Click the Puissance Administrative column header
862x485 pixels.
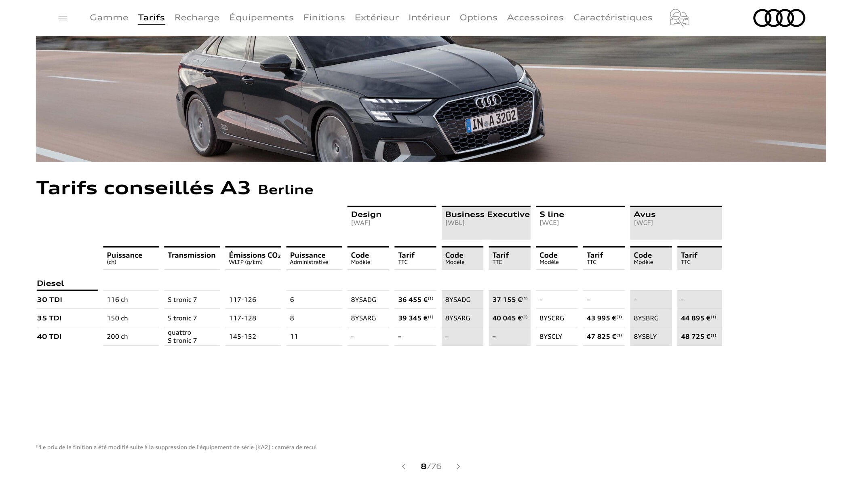314,258
